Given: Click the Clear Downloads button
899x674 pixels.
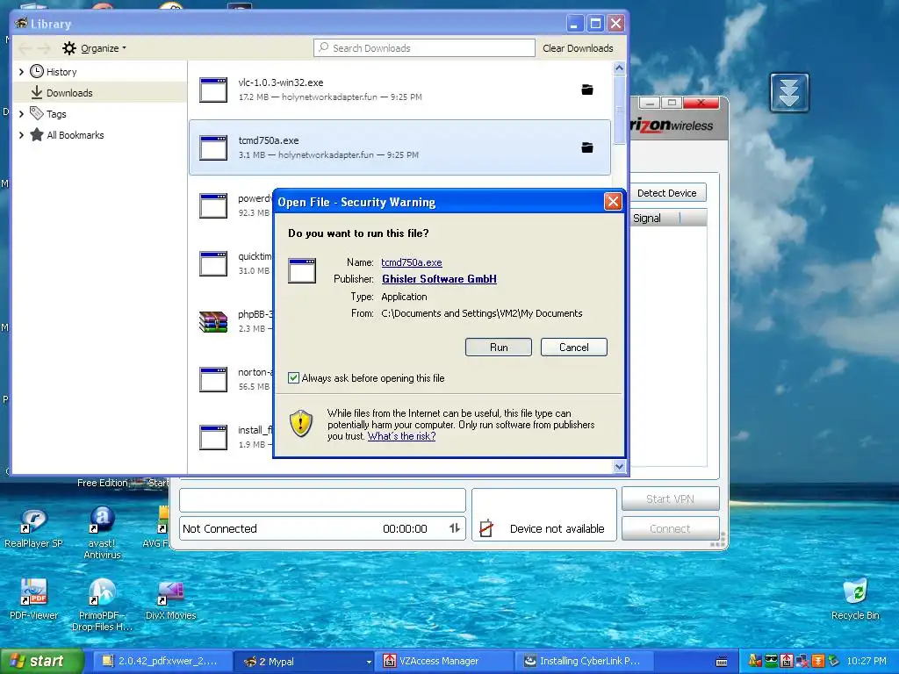Looking at the screenshot, I should click(578, 48).
